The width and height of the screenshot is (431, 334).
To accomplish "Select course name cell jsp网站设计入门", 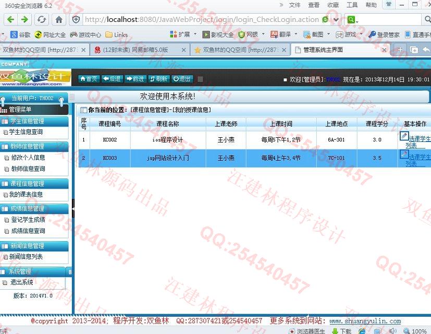I will click(x=168, y=158).
